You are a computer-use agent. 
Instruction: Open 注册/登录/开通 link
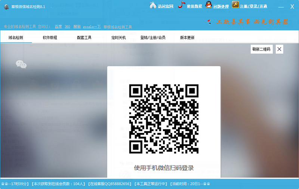[253, 6]
